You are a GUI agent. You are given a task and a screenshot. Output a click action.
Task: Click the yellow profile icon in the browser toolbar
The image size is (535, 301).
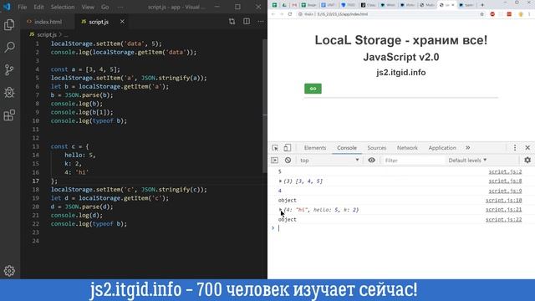coord(520,14)
